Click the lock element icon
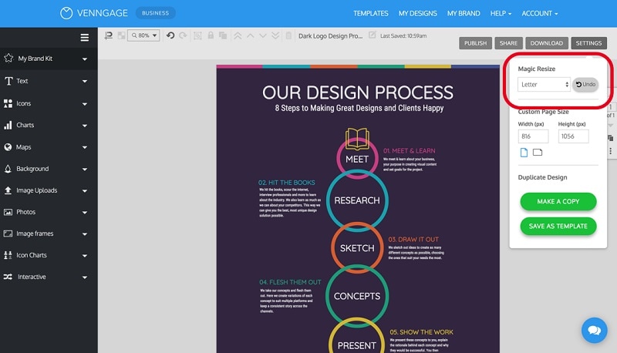 [x=211, y=35]
